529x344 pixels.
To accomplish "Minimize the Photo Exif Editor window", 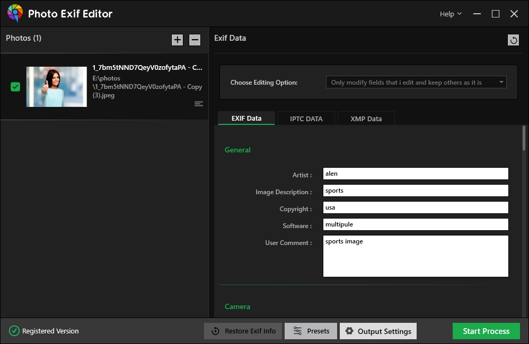I will pyautogui.click(x=477, y=14).
